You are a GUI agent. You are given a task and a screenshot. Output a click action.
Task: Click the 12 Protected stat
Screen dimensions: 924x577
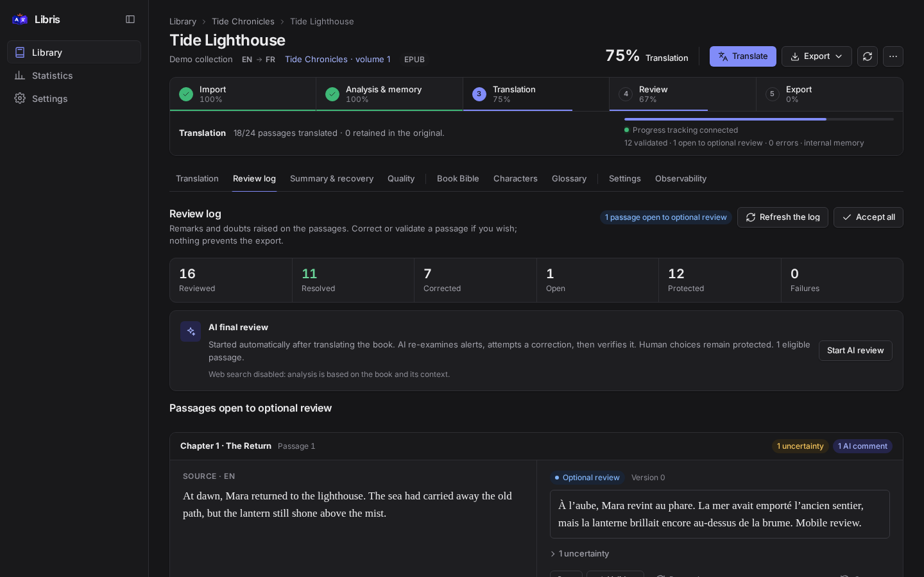tap(720, 280)
